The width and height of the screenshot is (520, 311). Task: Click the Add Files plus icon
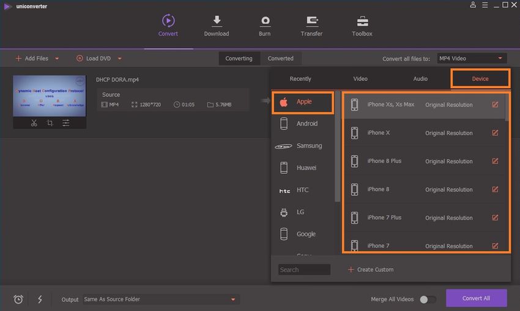18,58
